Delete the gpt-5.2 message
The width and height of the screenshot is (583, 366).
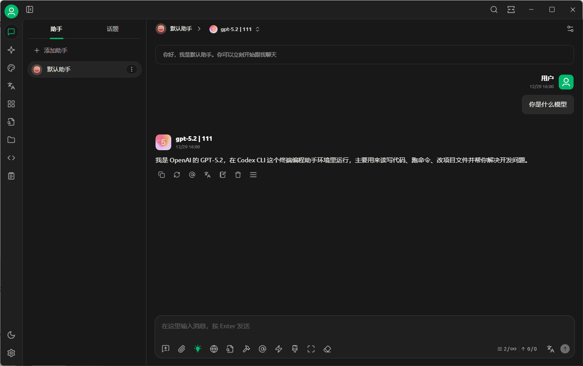click(x=238, y=175)
